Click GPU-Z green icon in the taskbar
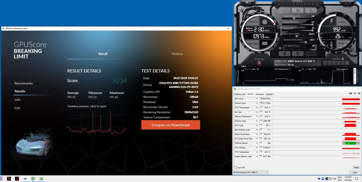This screenshot has width=362, height=182. click(x=41, y=179)
